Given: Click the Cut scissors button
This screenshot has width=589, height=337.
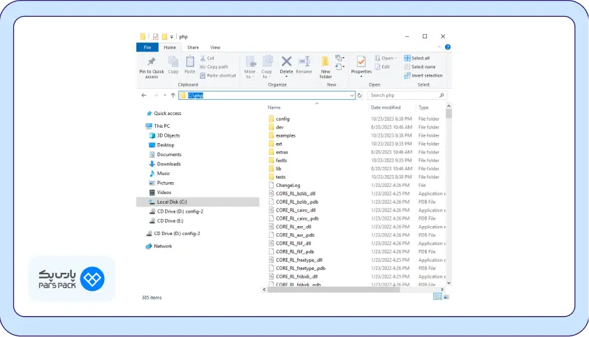Looking at the screenshot, I should click(208, 58).
